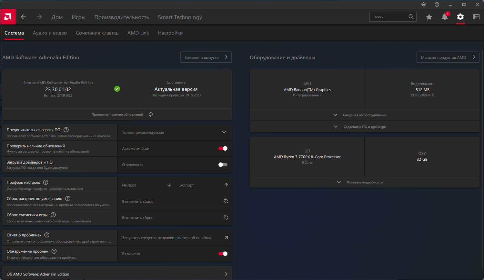Open Заметки о выпуске button
The image size is (484, 280).
(x=206, y=57)
